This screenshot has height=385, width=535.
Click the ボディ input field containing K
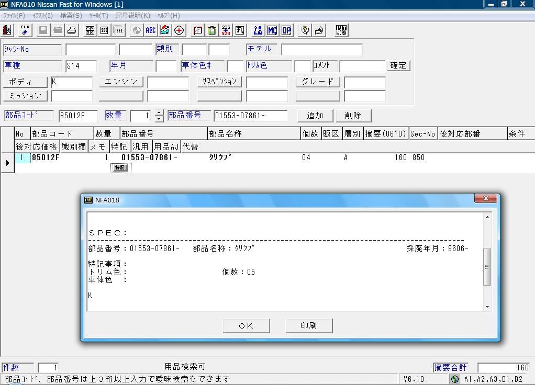72,82
